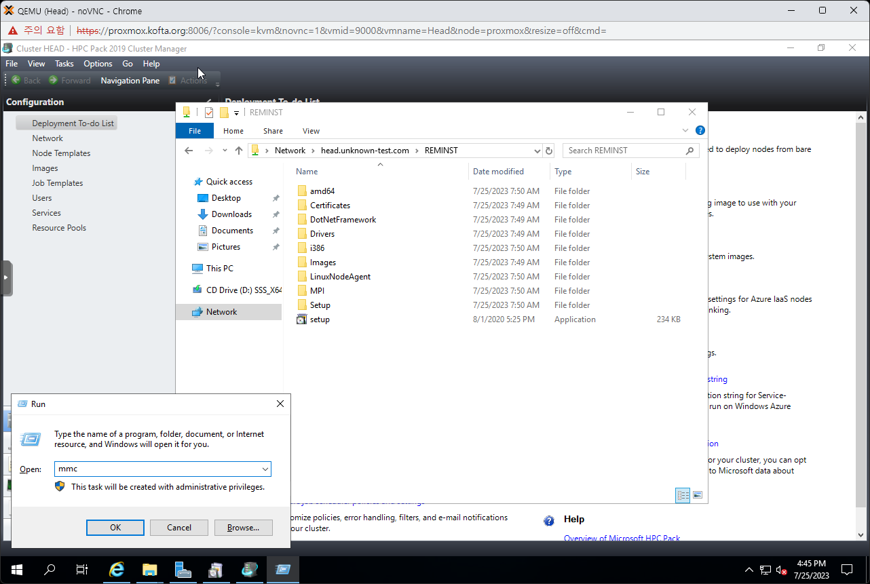Click the Server Manager taskbar icon

click(x=183, y=570)
